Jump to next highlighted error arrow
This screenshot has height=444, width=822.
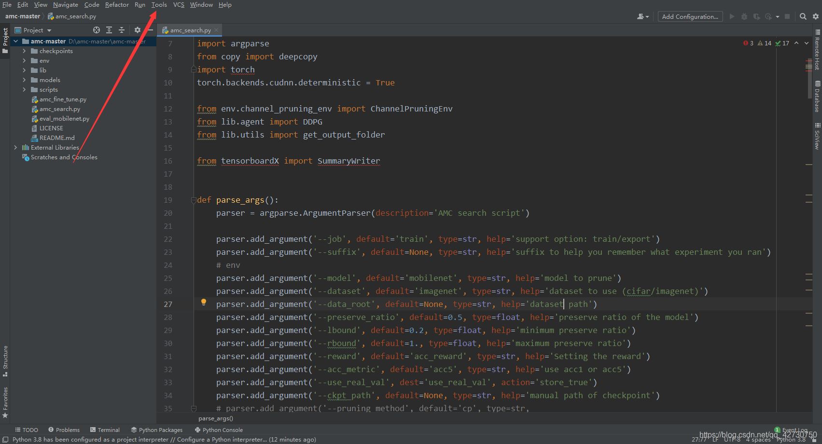[807, 43]
